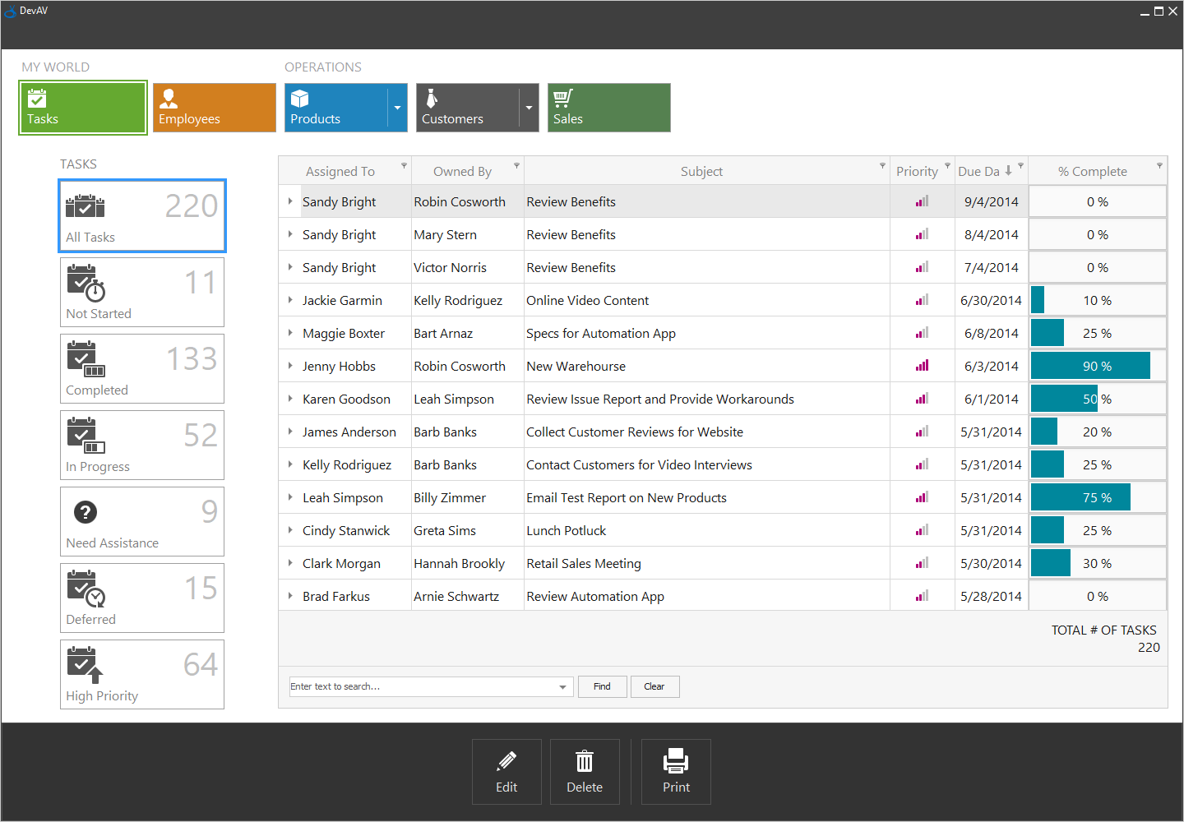Expand the Customers dropdown arrow

(529, 108)
